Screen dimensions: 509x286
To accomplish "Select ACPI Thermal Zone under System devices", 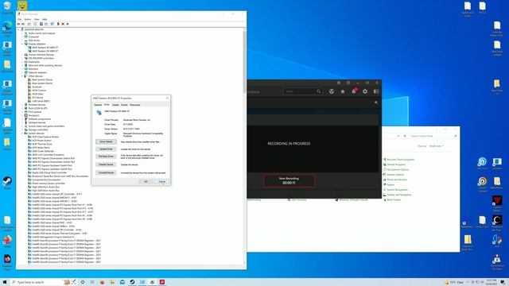I will [42, 144].
